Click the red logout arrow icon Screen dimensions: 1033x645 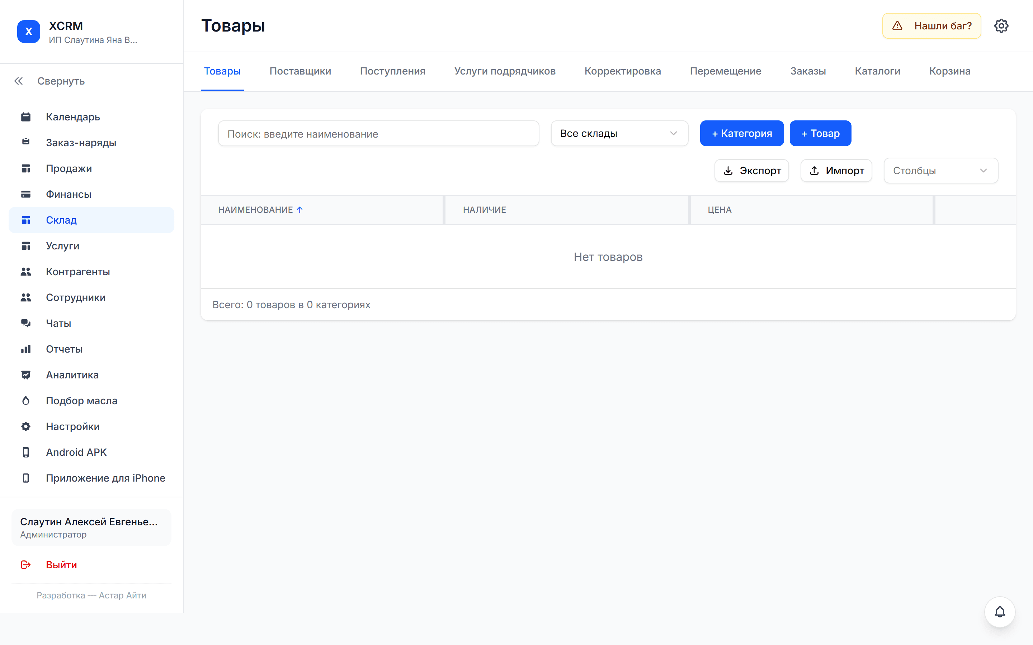(x=25, y=565)
